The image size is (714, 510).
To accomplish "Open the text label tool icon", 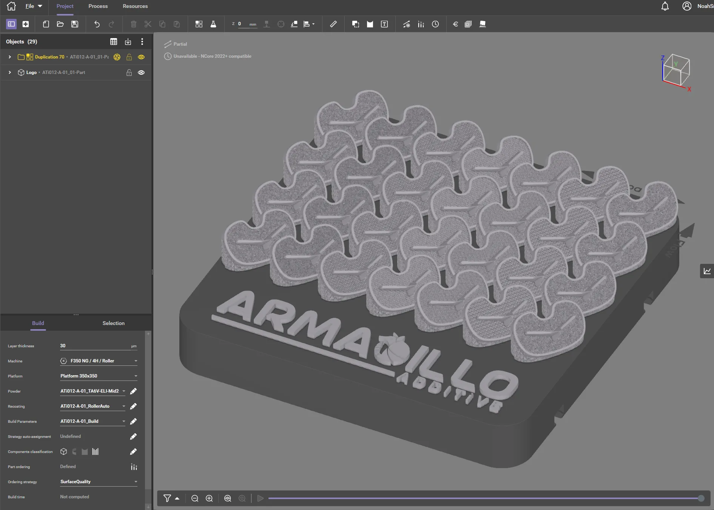I will tap(384, 24).
